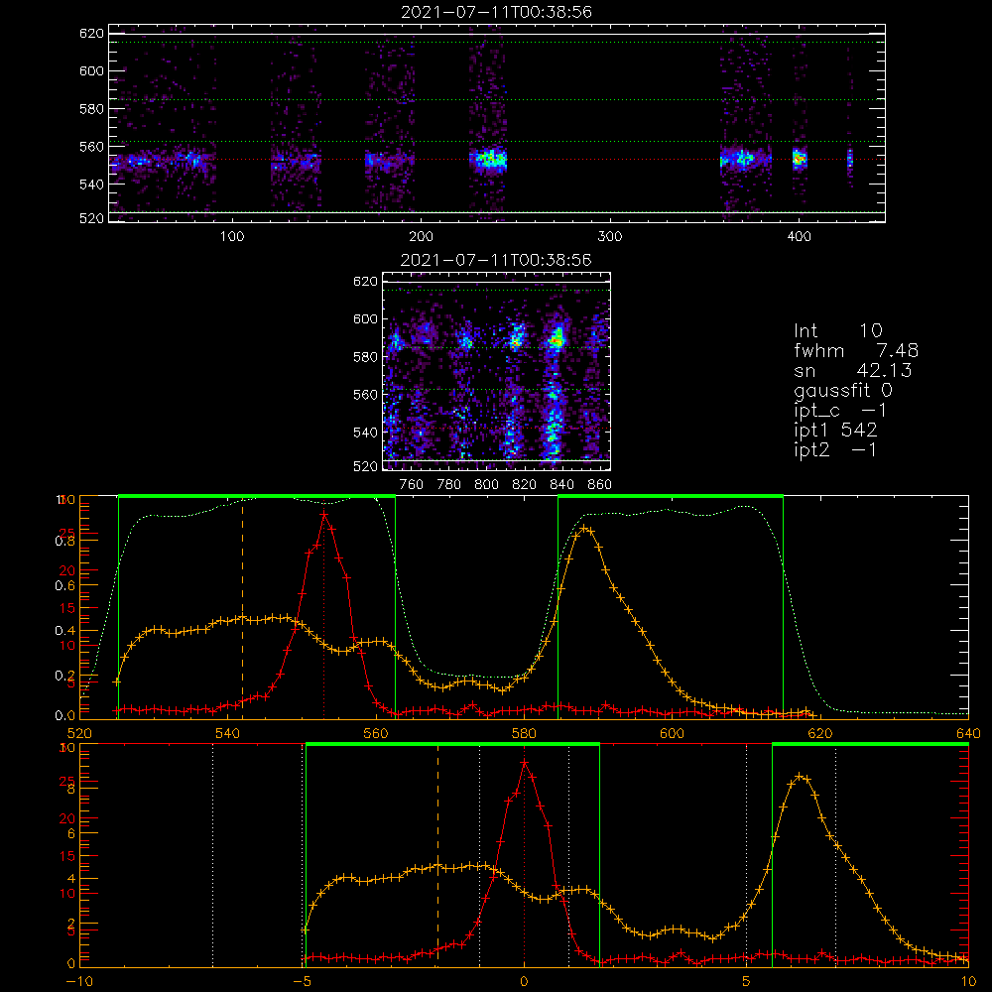Click y-axis label 580 of the square image
The image size is (992, 992).
pos(365,357)
